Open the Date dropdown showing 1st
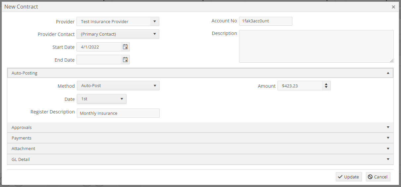The height and width of the screenshot is (187, 401). pyautogui.click(x=102, y=99)
